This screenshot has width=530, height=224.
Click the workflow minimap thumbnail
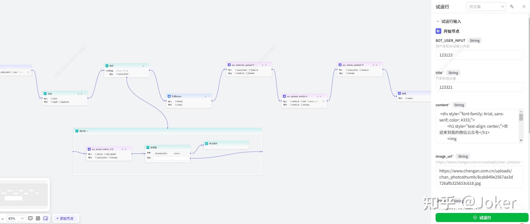[24, 195]
